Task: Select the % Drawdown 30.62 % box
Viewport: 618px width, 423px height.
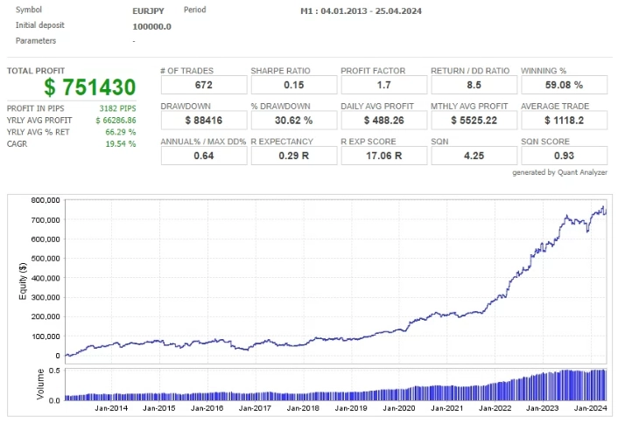Action: click(293, 120)
